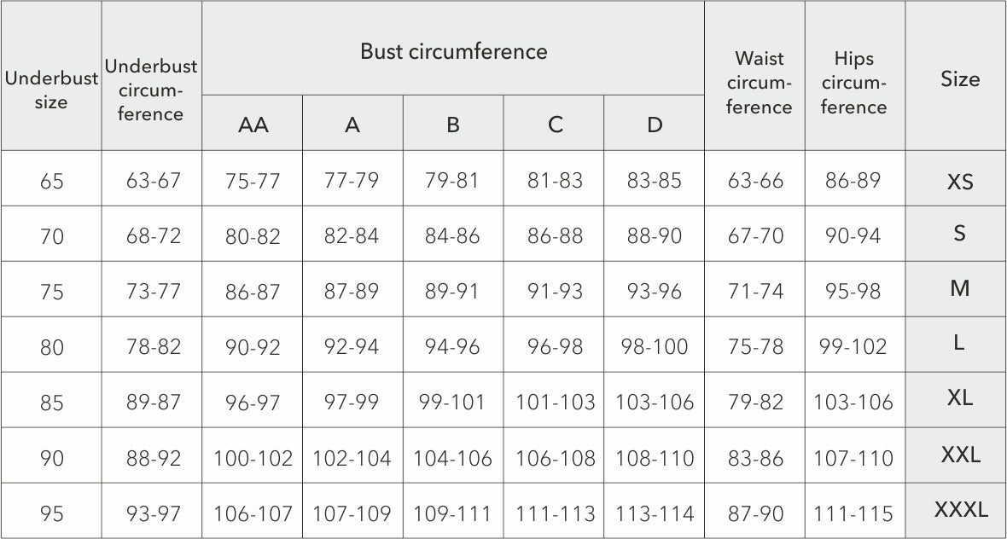
Task: Select the XL size cell
Action: click(959, 398)
